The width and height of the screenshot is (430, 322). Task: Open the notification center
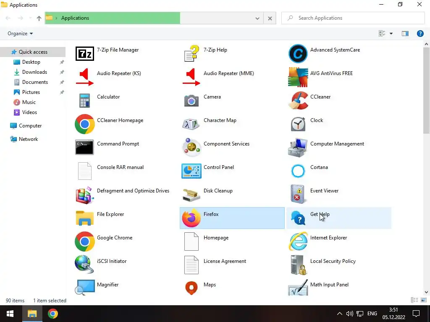point(416,314)
